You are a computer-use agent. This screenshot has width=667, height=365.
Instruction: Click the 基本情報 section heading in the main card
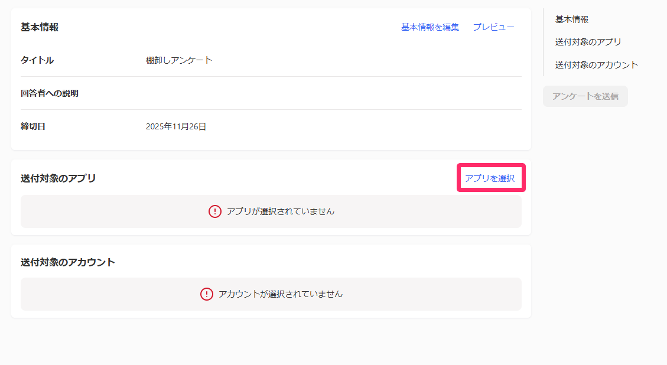(x=40, y=27)
